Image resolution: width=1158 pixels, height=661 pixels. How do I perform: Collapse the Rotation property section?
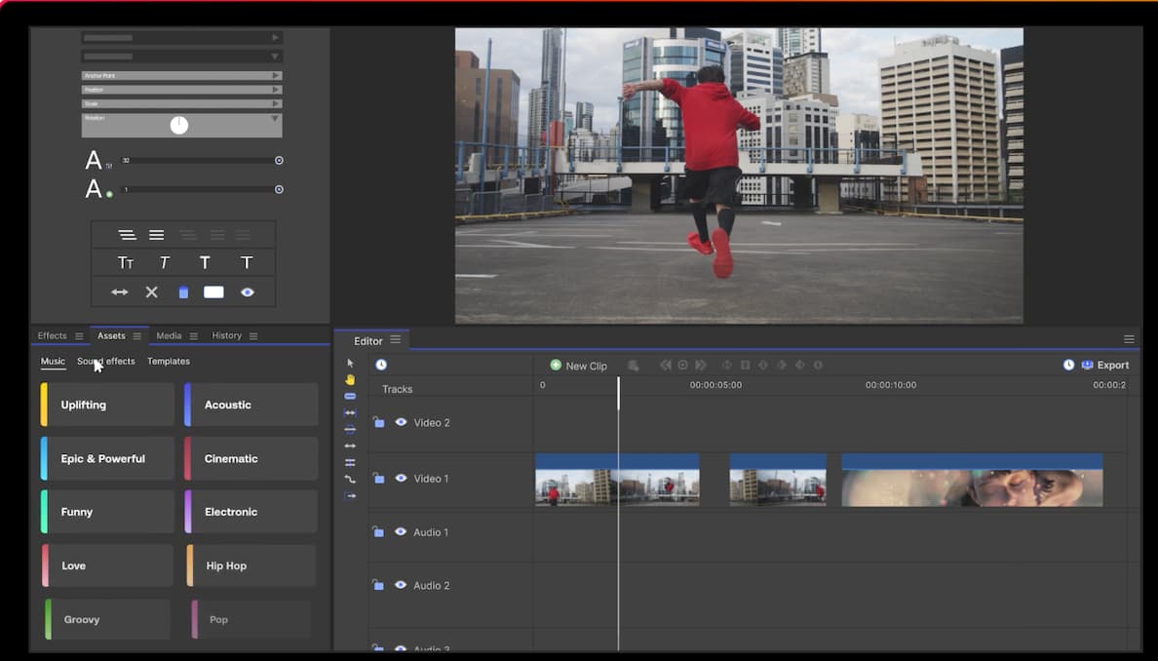276,118
